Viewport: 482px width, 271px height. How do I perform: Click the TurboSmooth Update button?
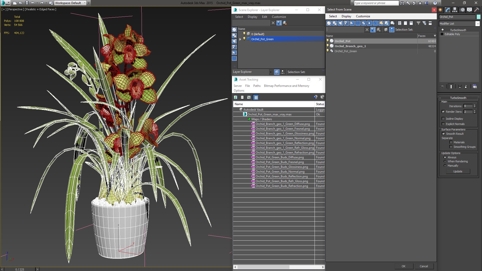(458, 171)
